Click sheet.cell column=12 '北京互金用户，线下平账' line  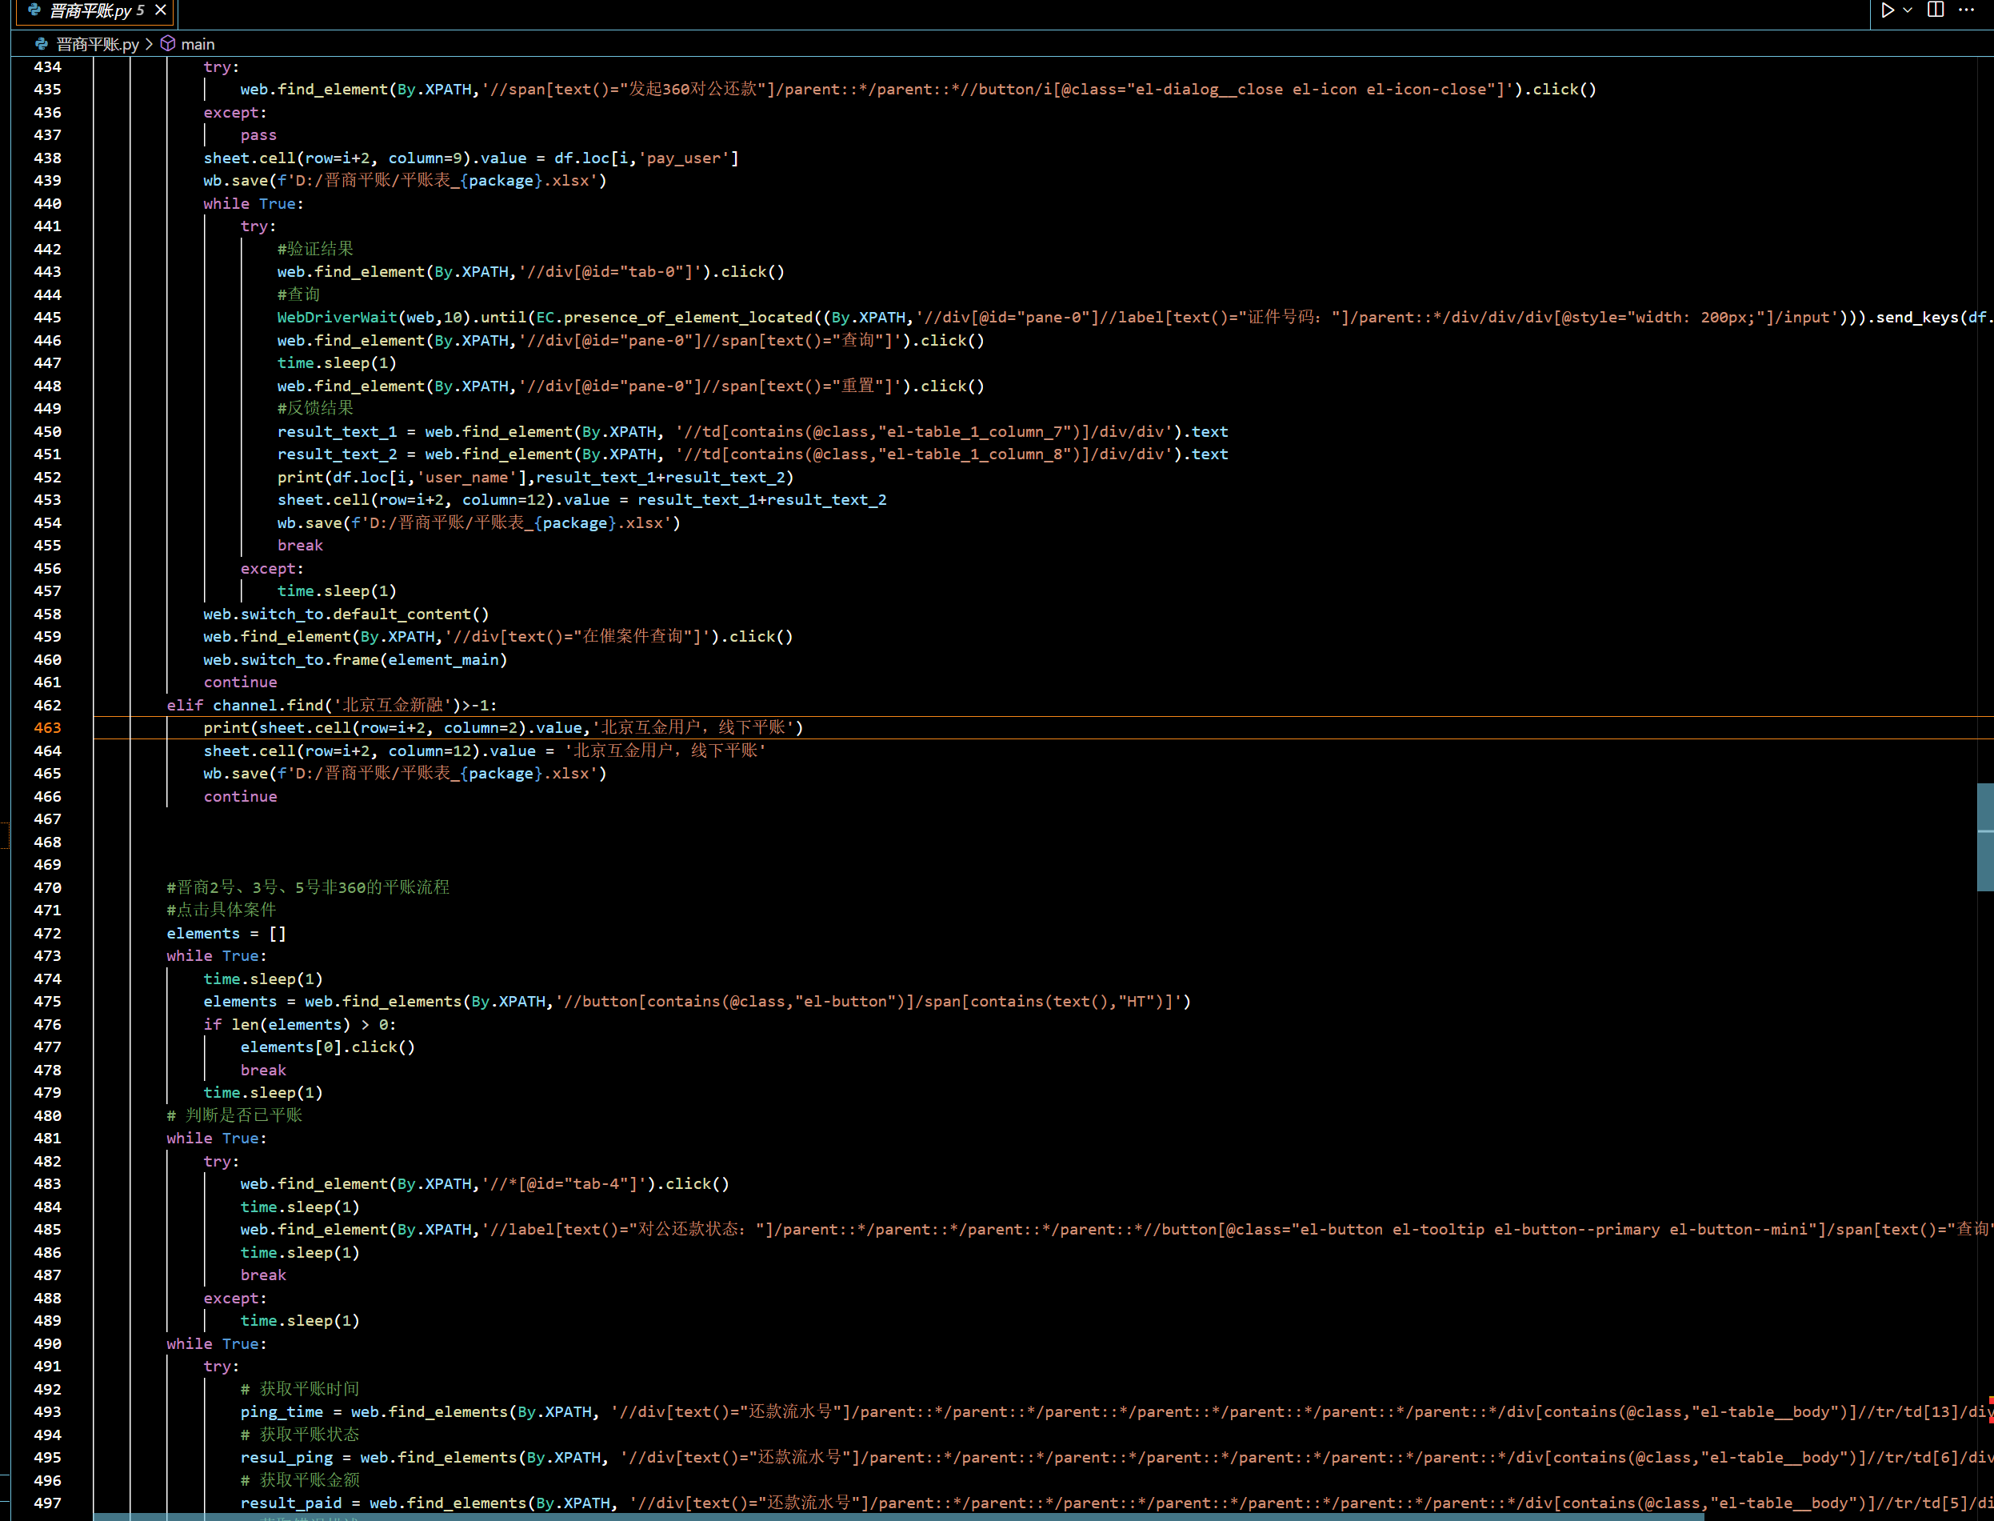(484, 750)
